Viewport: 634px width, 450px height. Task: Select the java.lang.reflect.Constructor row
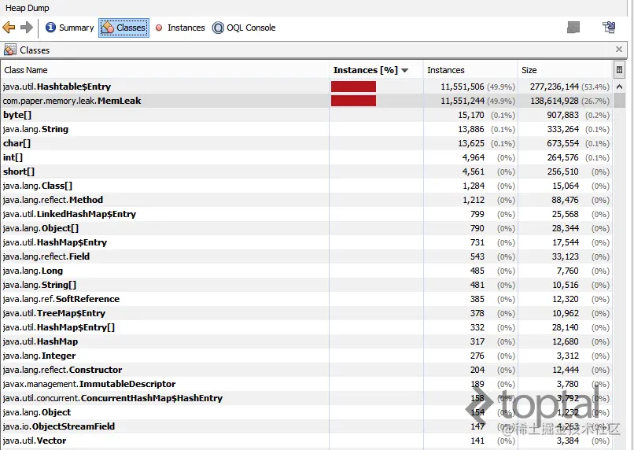point(307,370)
